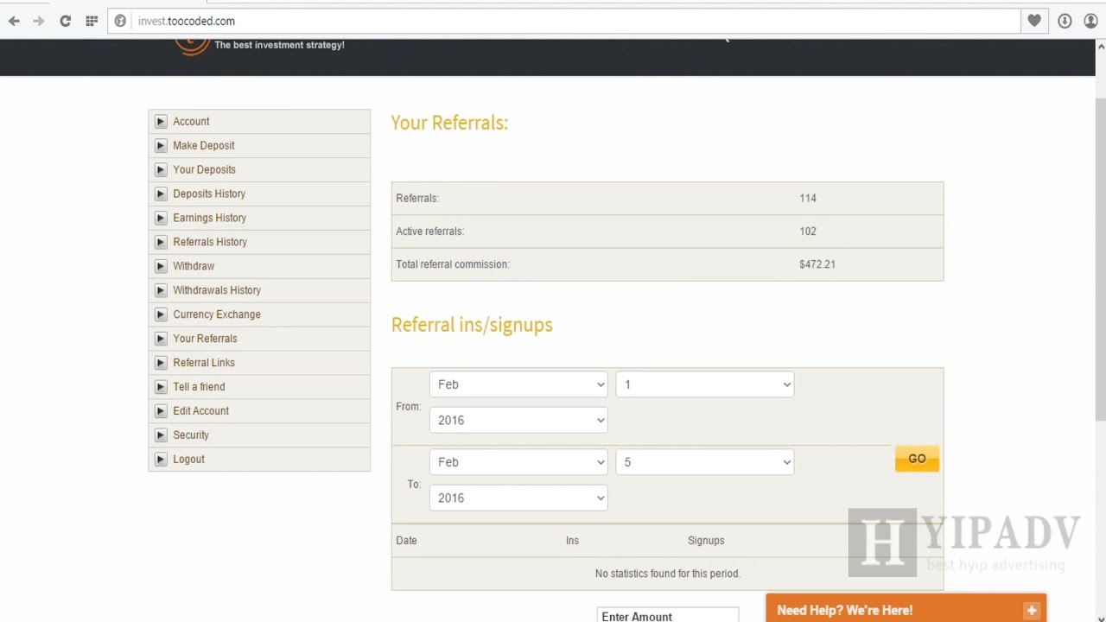Viewport: 1106px width, 622px height.
Task: Expand help chat with the plus icon
Action: pos(1032,611)
